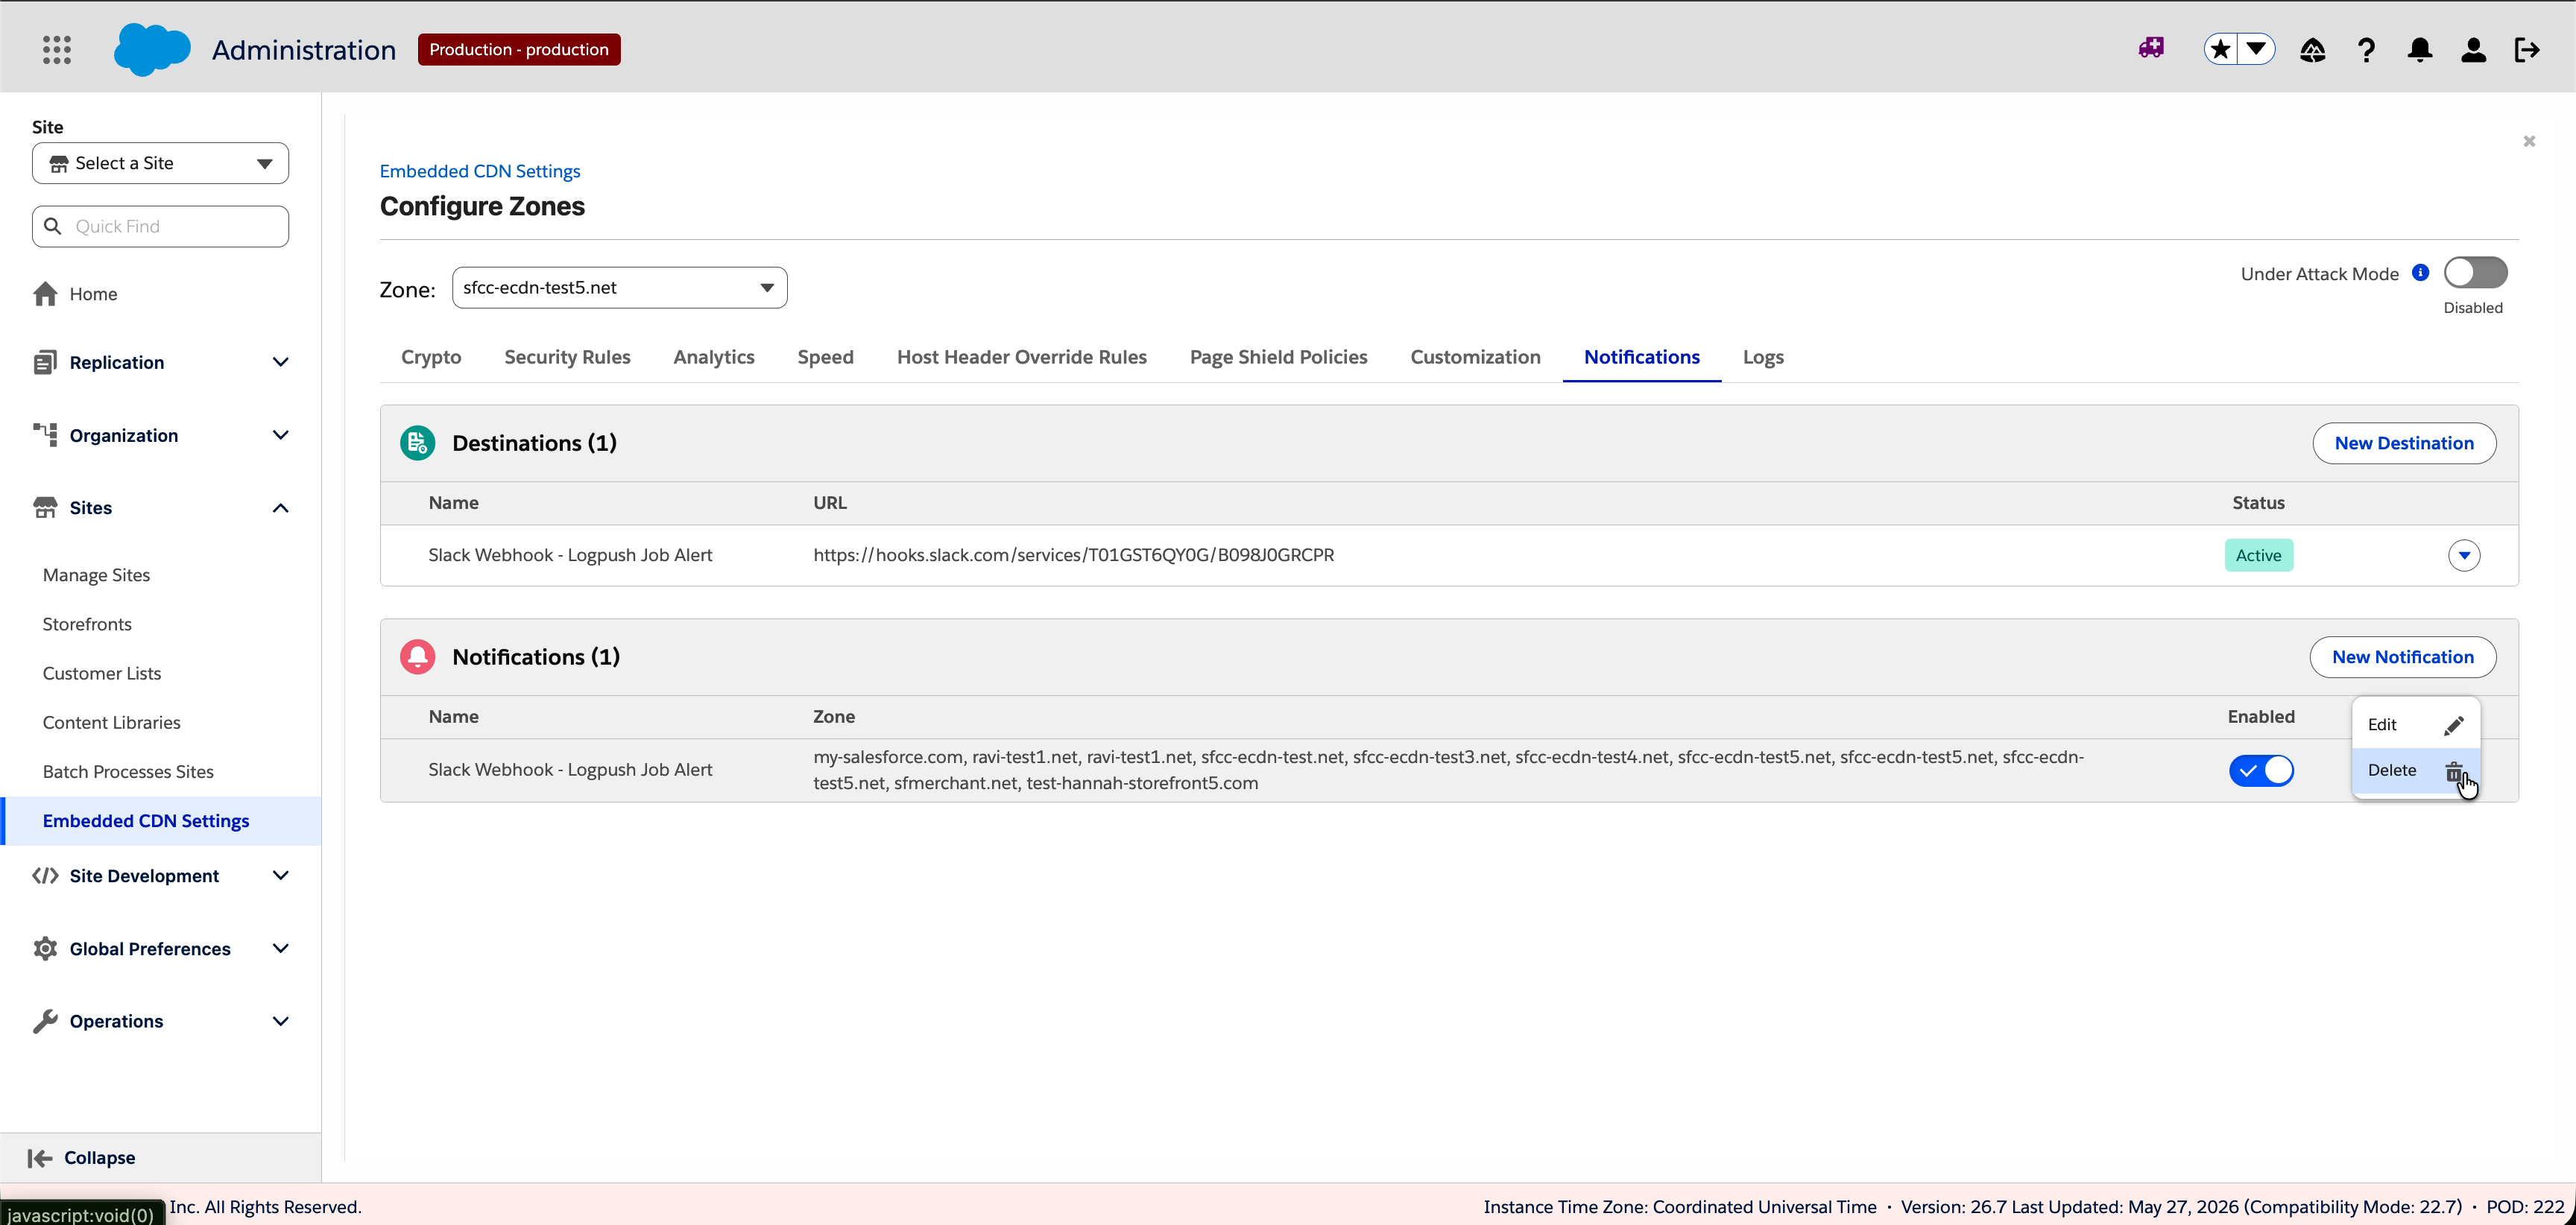This screenshot has height=1225, width=2576.
Task: Click the Production - production badge
Action: [519, 49]
